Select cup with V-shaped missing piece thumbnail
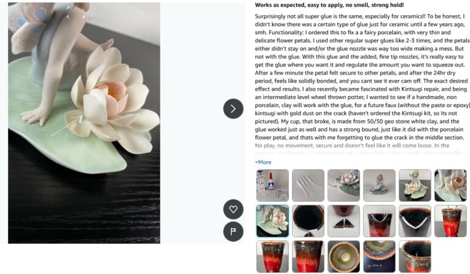The width and height of the screenshot is (470, 274). pos(379,221)
